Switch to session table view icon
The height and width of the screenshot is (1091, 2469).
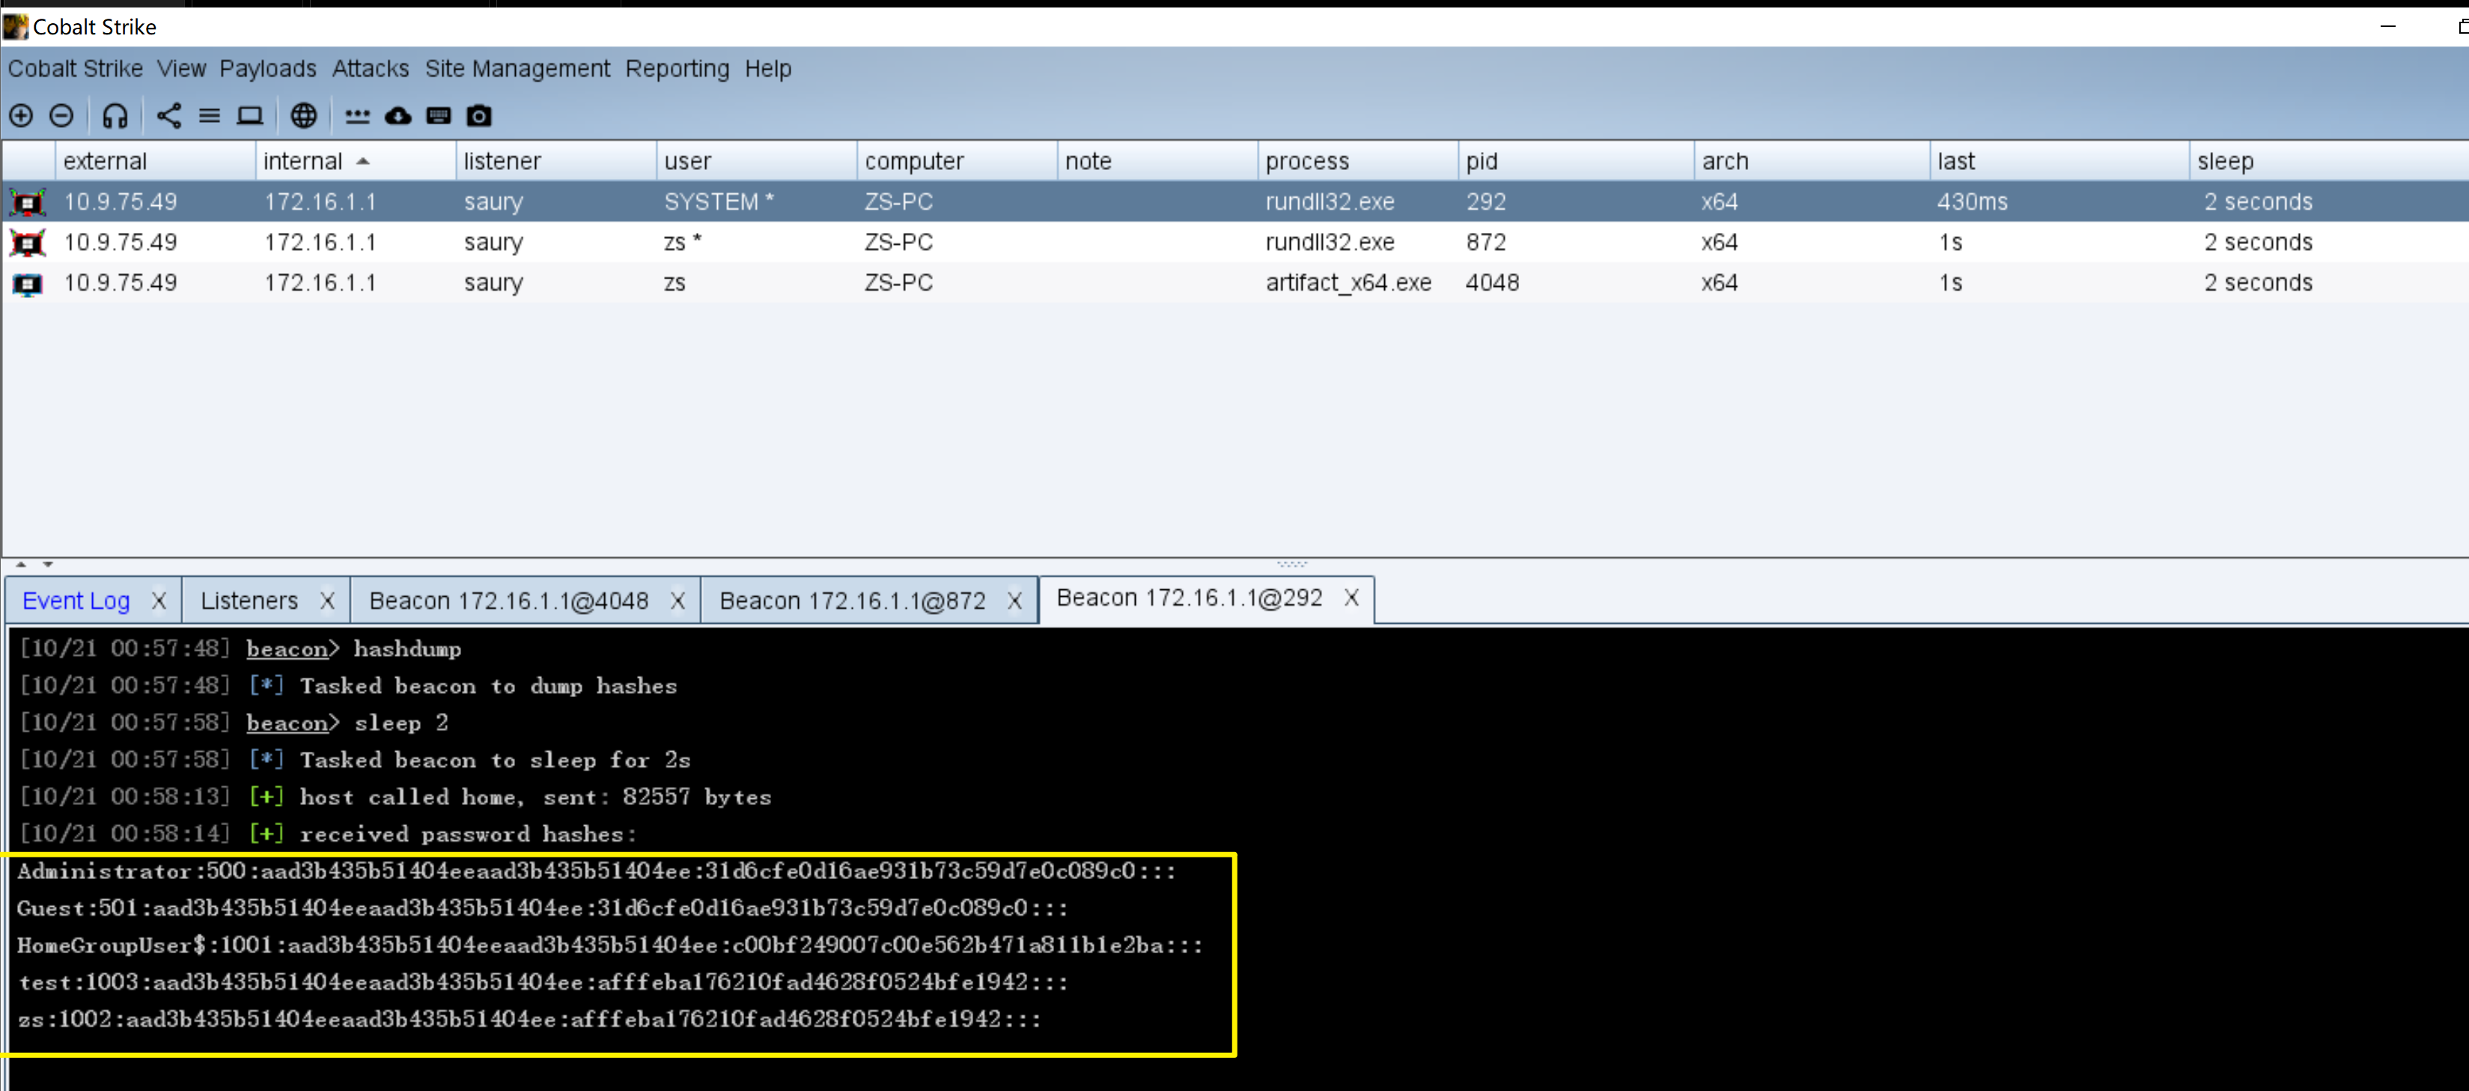209,116
